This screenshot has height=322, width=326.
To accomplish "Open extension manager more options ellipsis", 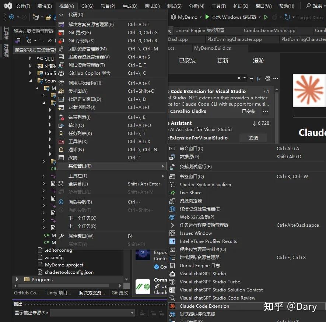I will pyautogui.click(x=276, y=78).
